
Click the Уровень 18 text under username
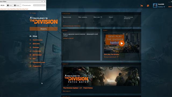(x=161, y=7)
